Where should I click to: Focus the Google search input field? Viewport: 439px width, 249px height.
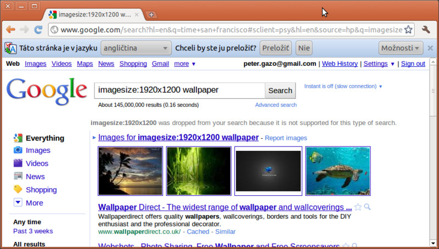point(180,90)
